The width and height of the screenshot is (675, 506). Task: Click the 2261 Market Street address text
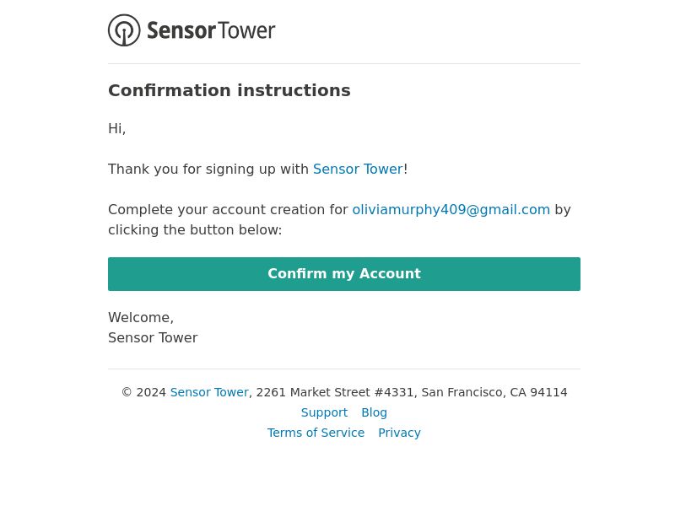pyautogui.click(x=412, y=392)
